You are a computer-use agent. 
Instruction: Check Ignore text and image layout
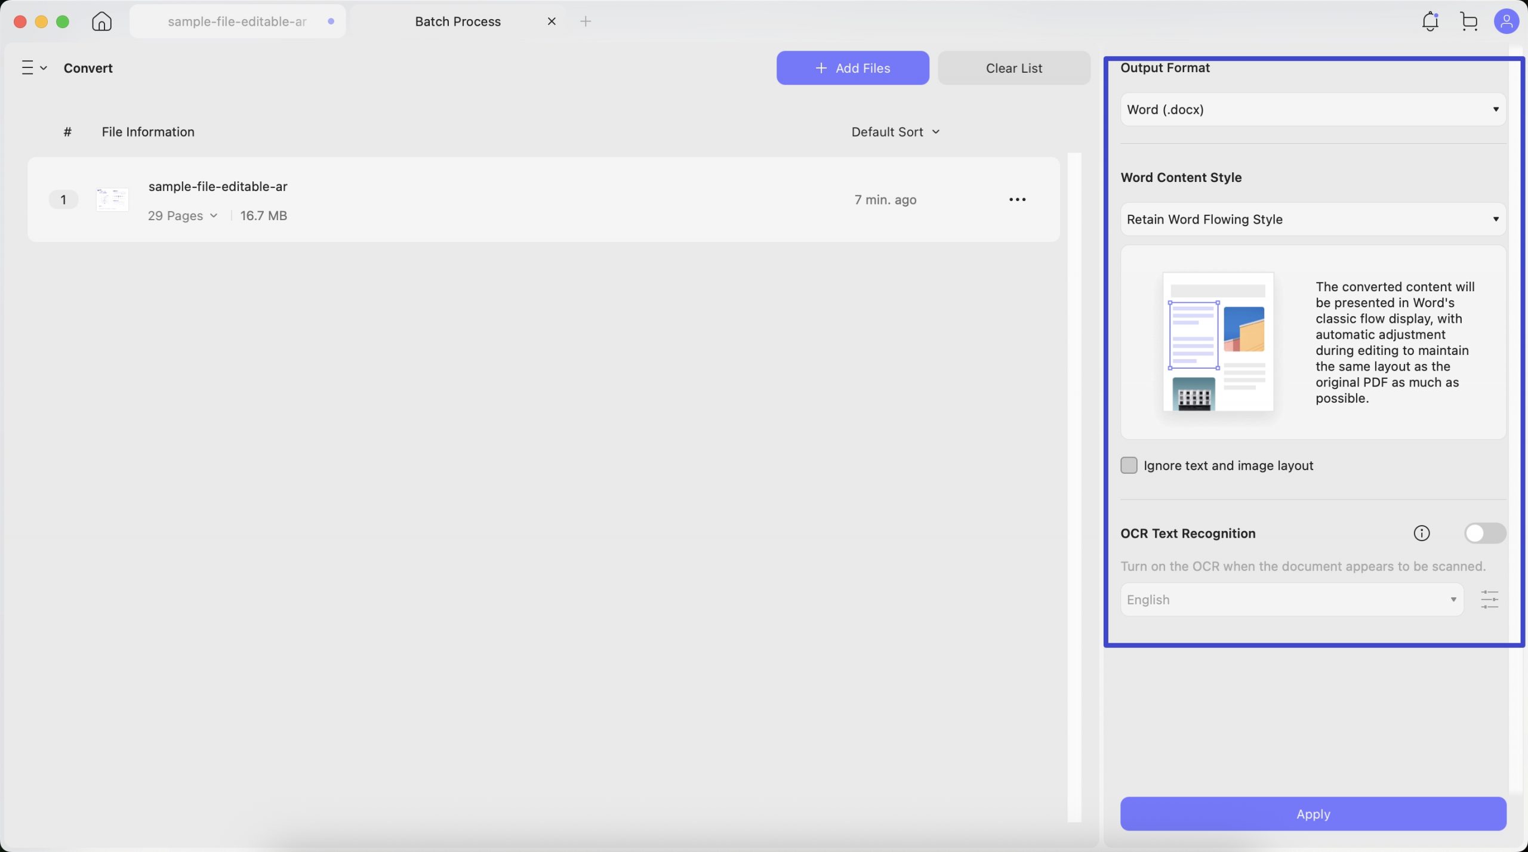(x=1129, y=465)
